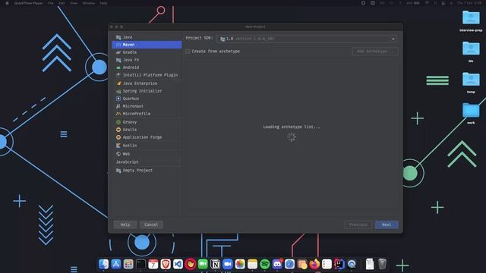This screenshot has width=486, height=273.
Task: Open Visual Studio Code in dock
Action: (178, 264)
